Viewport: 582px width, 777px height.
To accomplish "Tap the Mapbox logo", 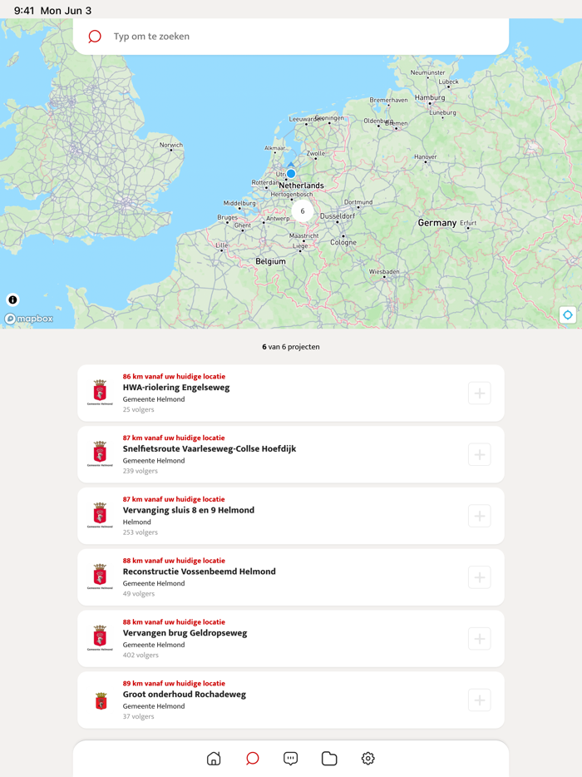I will pos(29,319).
